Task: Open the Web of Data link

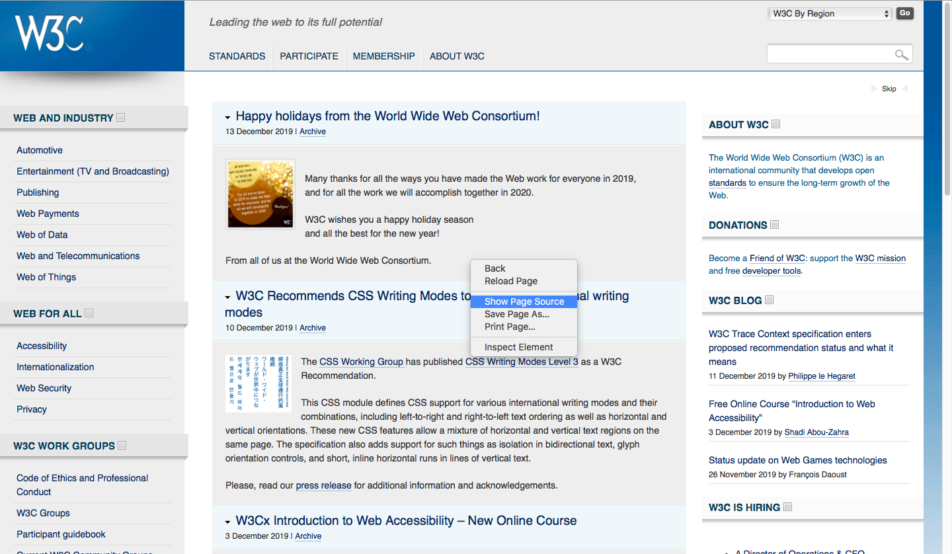Action: (42, 235)
